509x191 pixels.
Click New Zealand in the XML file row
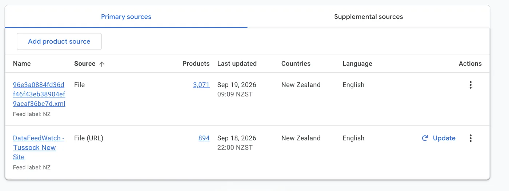(x=301, y=85)
